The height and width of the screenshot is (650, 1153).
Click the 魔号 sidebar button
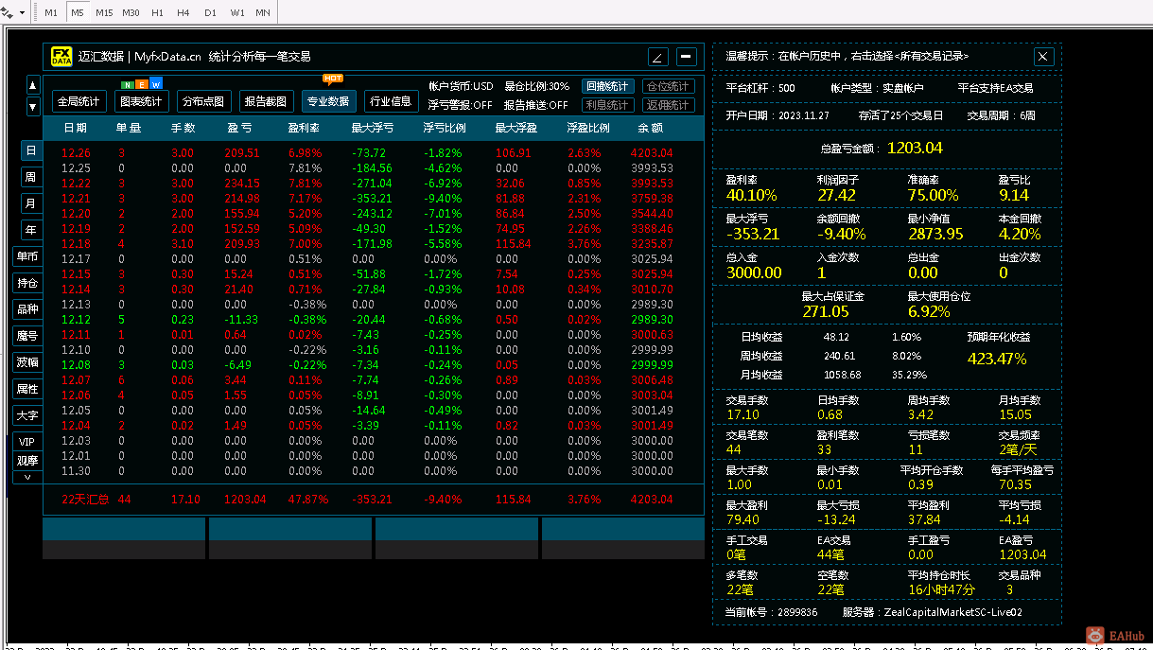[27, 336]
